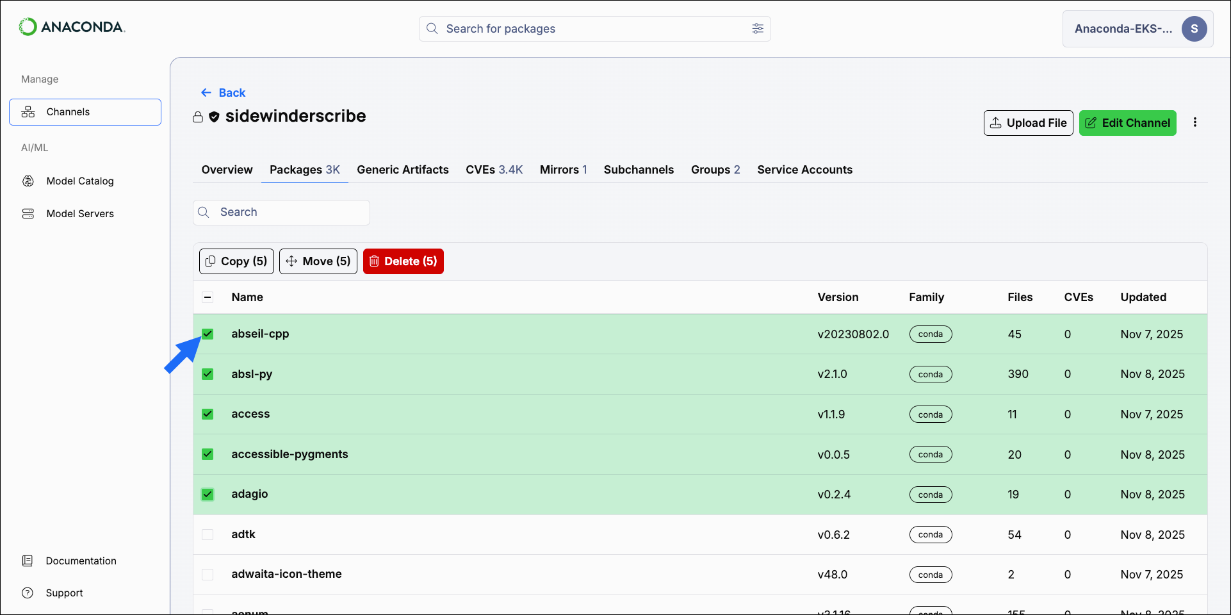This screenshot has width=1231, height=615.
Task: Open the Groups 2 tab
Action: (715, 170)
